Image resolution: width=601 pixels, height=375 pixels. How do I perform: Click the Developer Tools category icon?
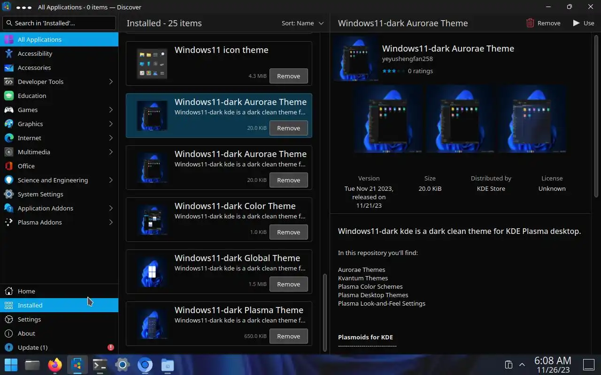[8, 82]
